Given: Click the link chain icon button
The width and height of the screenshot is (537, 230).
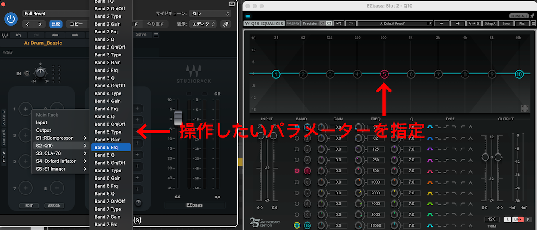Looking at the screenshot, I should tap(226, 24).
